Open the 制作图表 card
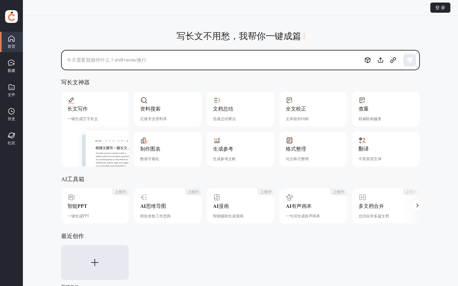 coord(168,149)
